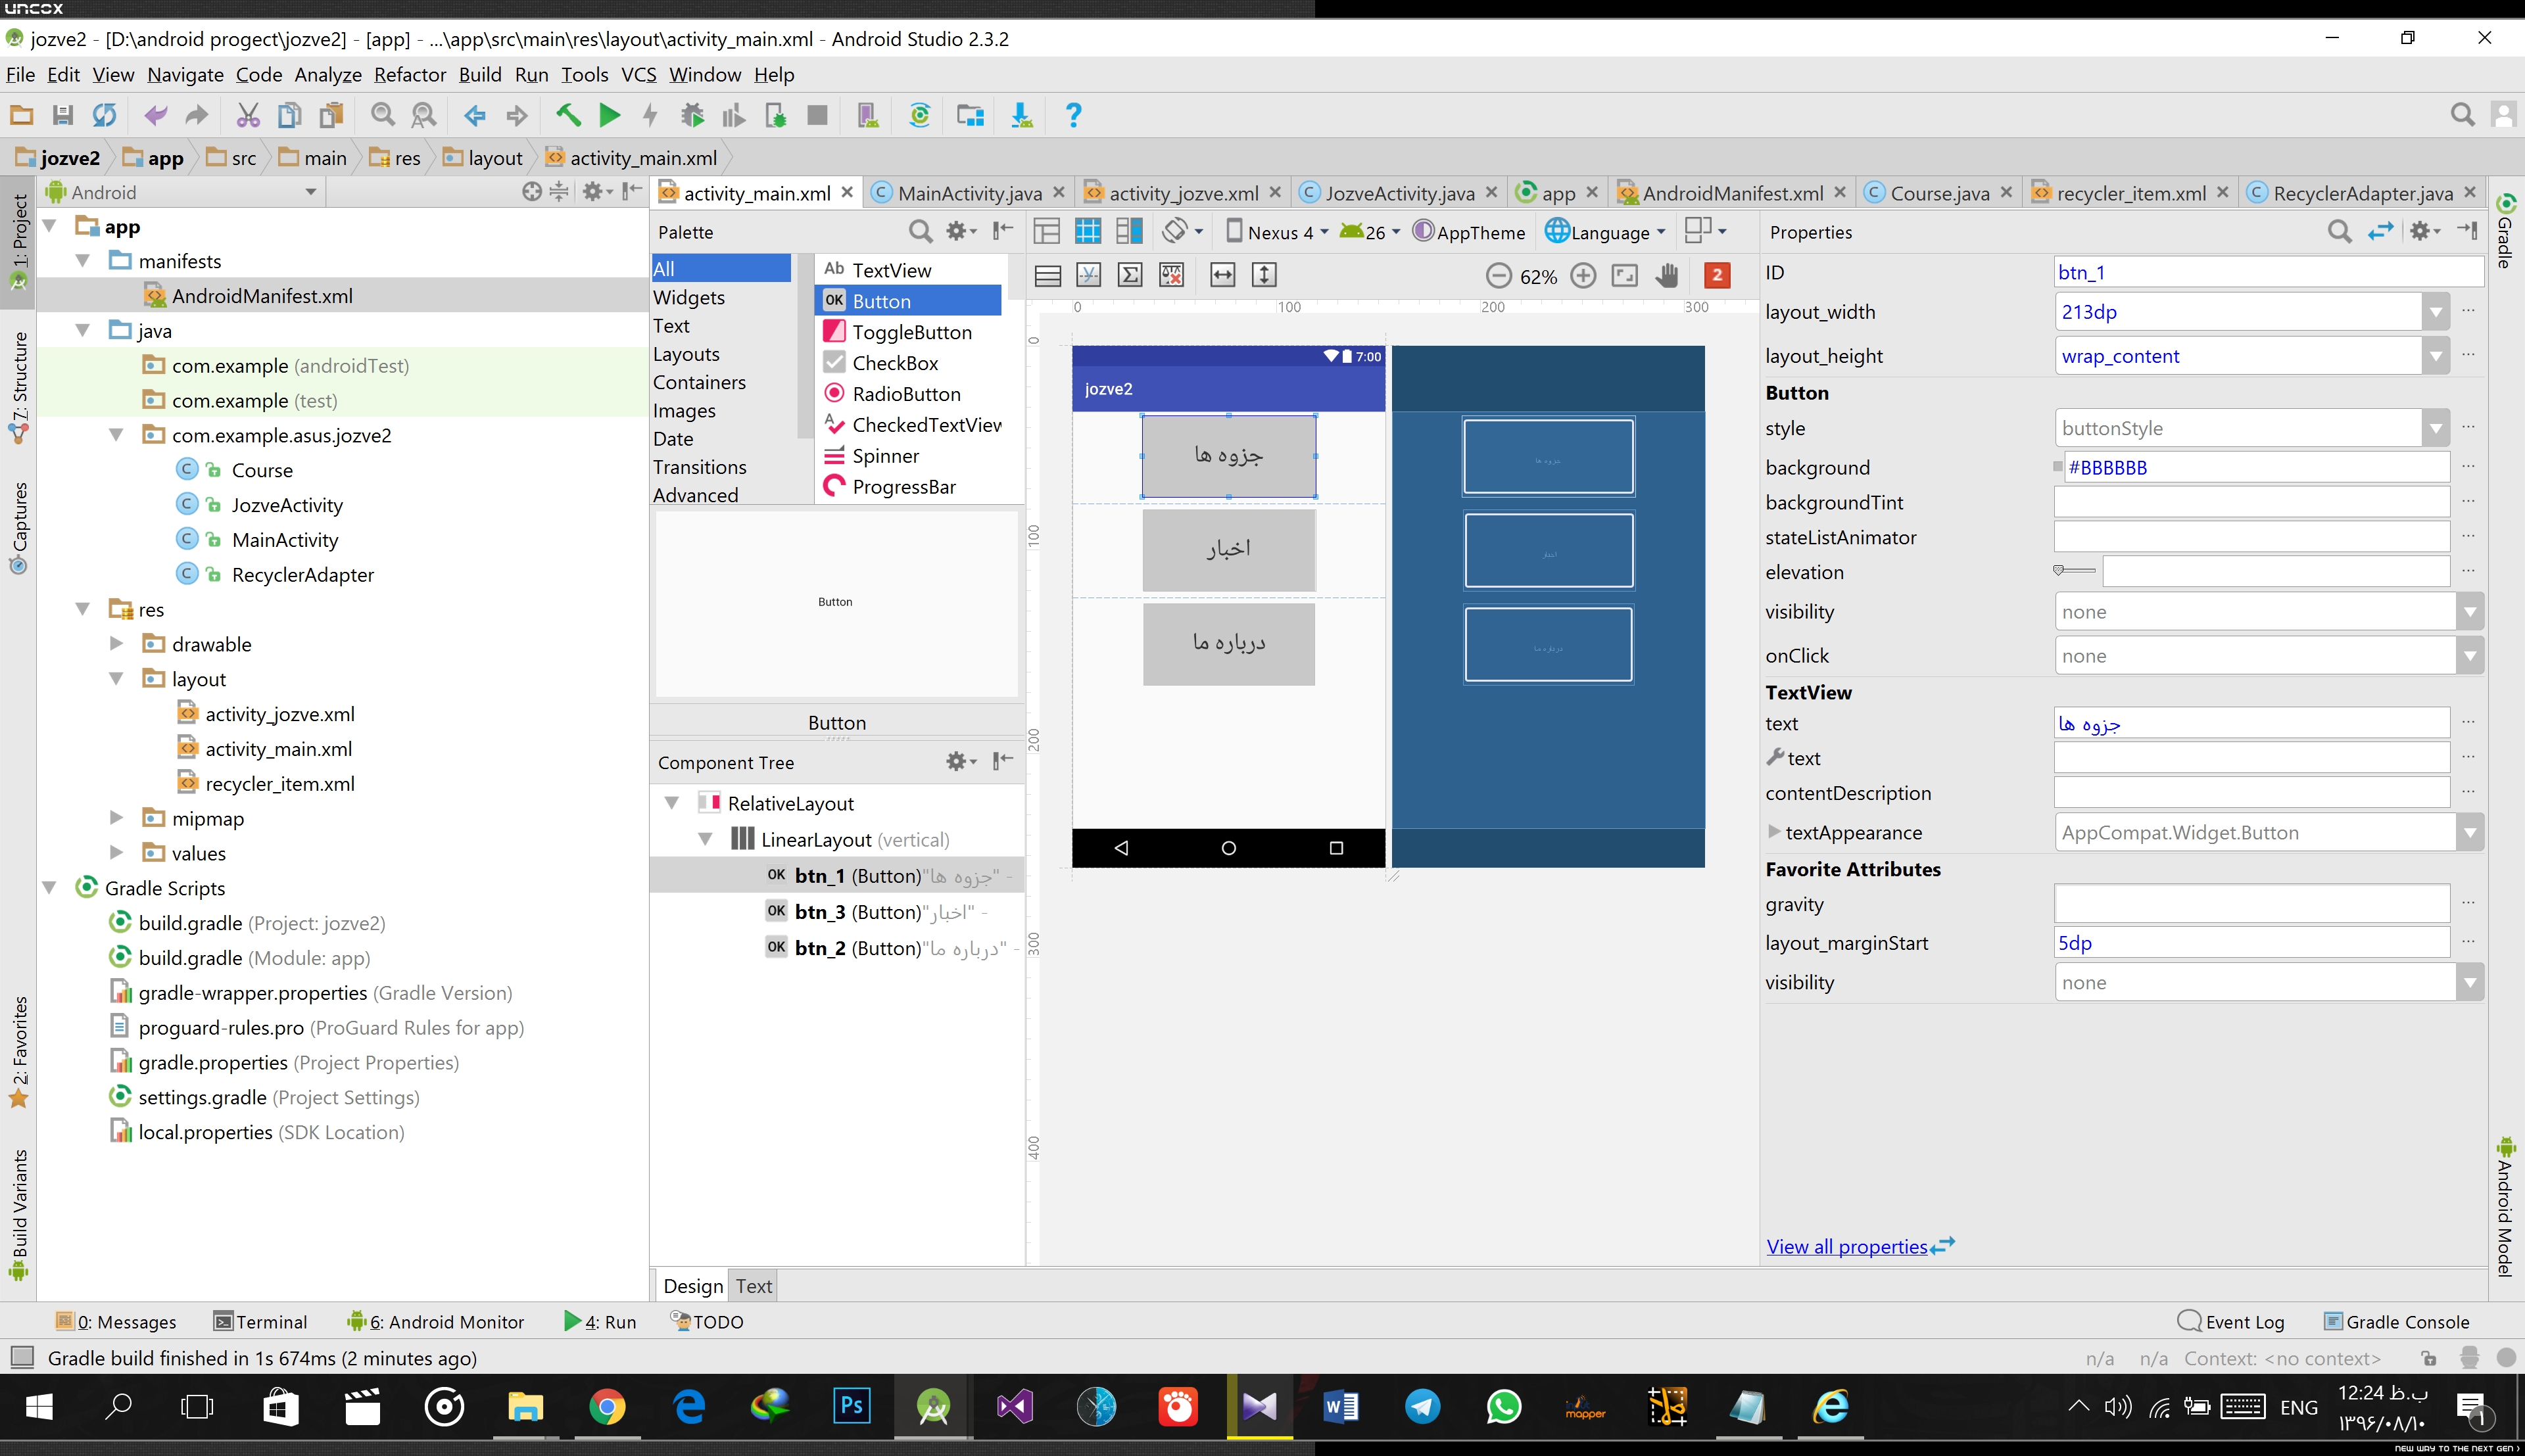Click the Debug app bug icon

692,116
